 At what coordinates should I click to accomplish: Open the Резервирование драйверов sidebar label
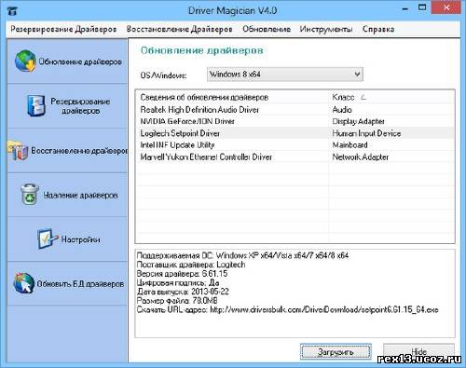(x=80, y=106)
